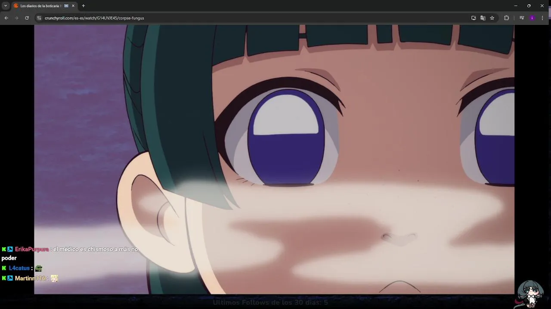
Task: Open the purple profile avatar menu
Action: (532, 18)
